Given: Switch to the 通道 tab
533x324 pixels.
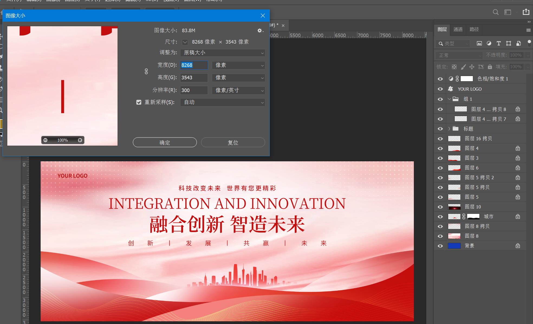Looking at the screenshot, I should coord(458,29).
